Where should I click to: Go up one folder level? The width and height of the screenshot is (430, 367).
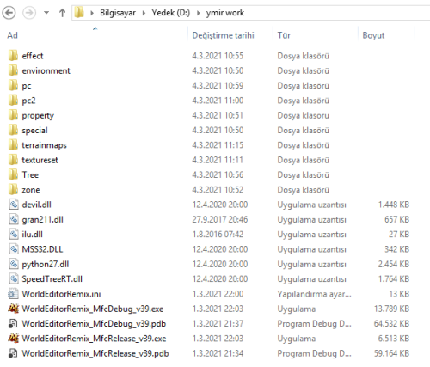(x=62, y=13)
